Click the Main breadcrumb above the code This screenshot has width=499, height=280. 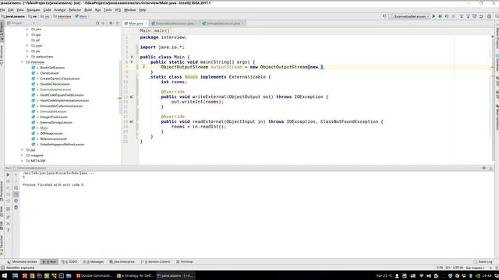tap(145, 31)
